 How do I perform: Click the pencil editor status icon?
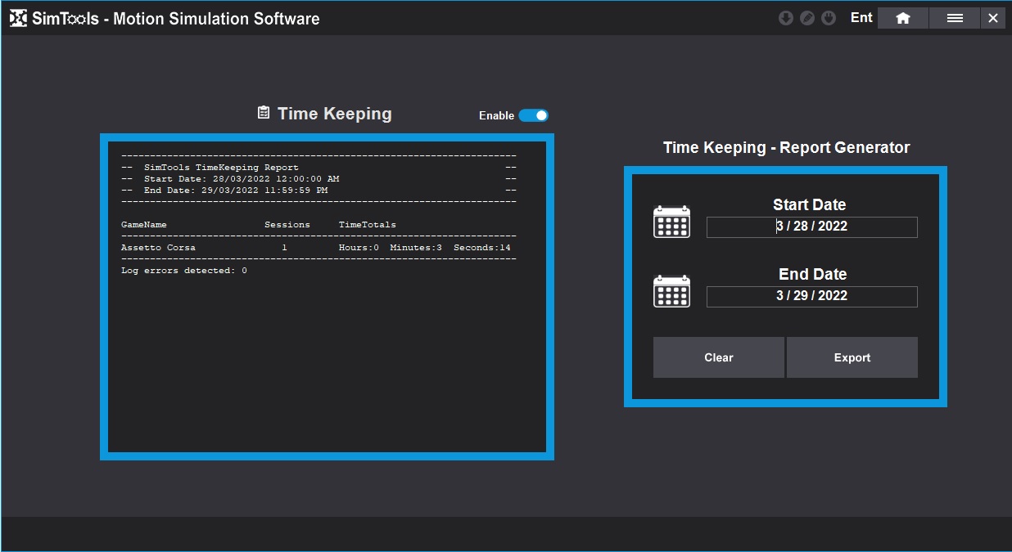[806, 18]
